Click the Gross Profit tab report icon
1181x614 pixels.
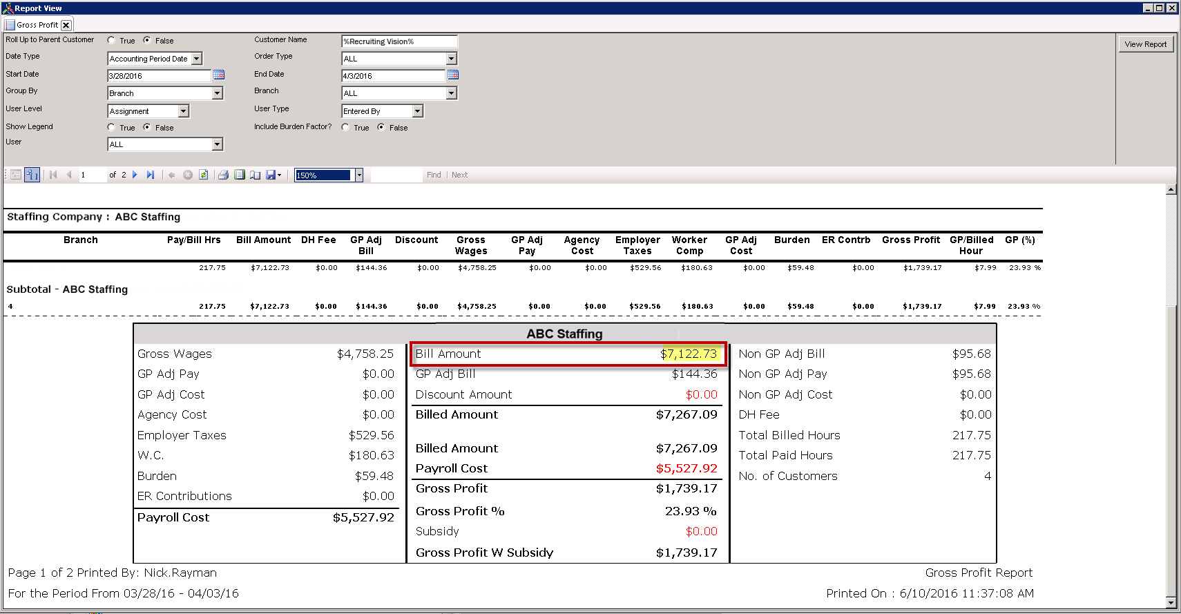point(10,25)
